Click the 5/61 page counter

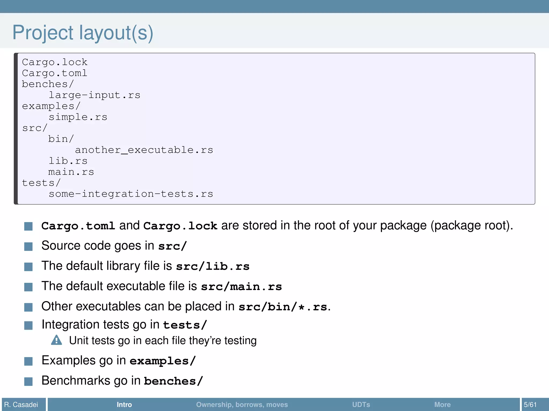(530, 405)
